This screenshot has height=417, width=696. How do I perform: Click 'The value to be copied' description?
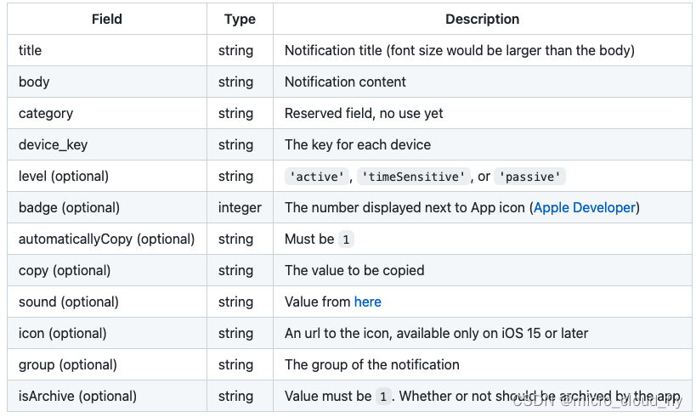click(354, 270)
